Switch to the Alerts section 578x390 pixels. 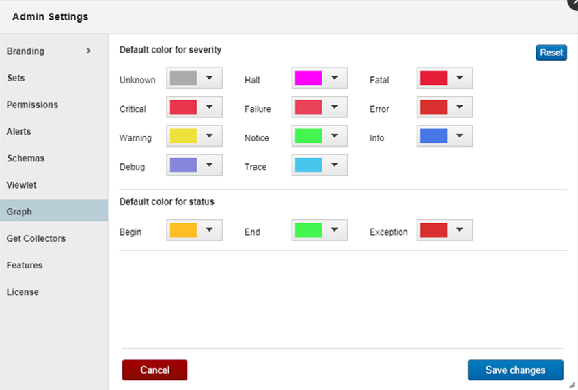(x=54, y=132)
